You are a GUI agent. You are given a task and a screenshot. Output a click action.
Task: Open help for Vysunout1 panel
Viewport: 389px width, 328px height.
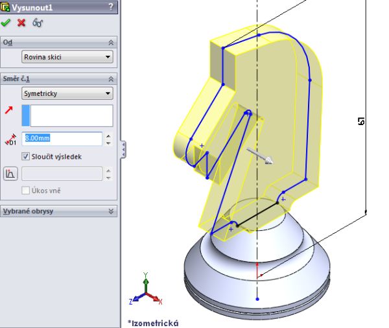[111, 6]
